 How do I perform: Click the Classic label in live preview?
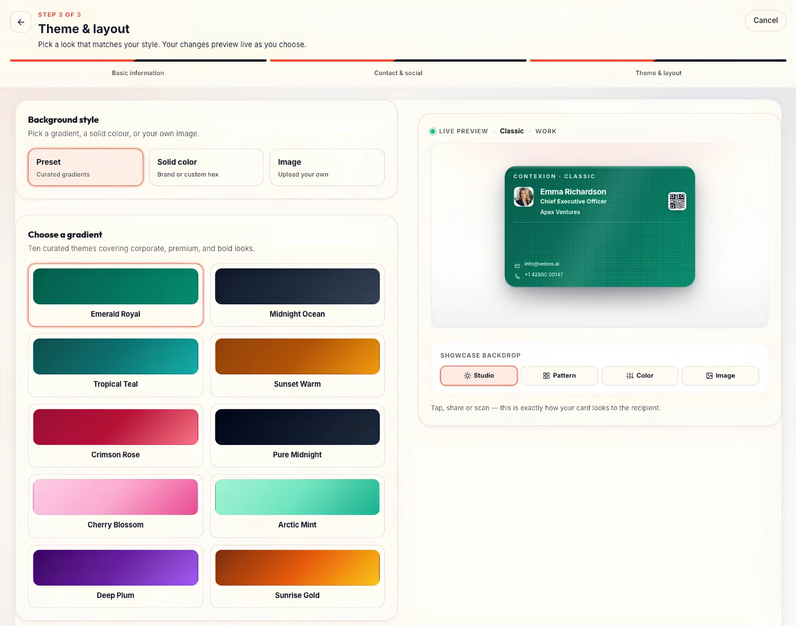click(512, 131)
